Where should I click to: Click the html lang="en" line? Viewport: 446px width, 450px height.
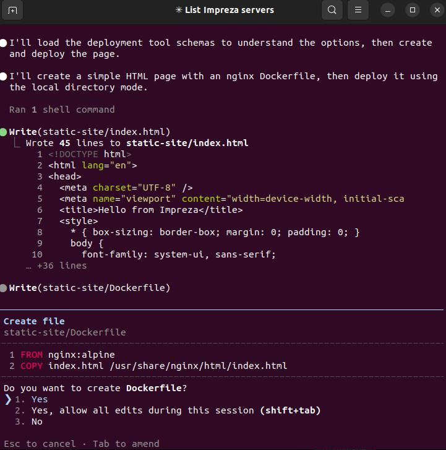[93, 165]
